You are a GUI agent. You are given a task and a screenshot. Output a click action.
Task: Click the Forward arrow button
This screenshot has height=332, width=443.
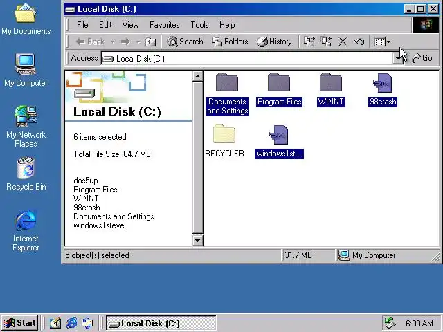[125, 41]
